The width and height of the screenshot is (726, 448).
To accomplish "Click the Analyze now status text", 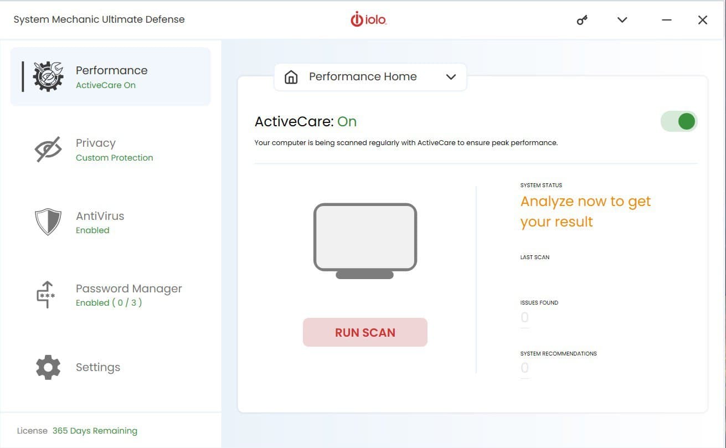I will click(585, 212).
